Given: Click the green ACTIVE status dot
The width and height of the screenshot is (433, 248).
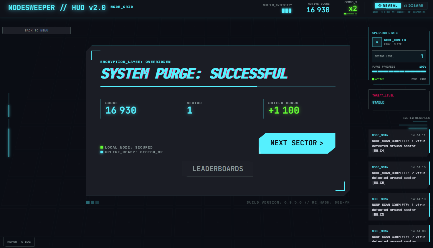Looking at the screenshot, I should tap(373, 79).
